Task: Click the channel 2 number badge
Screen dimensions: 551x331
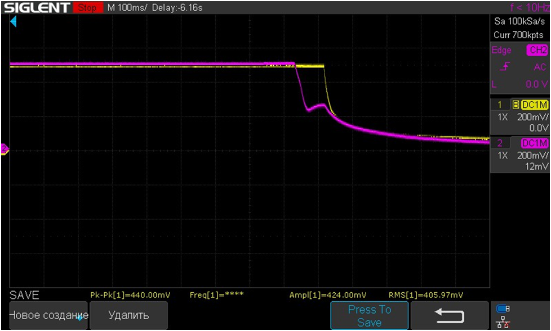Action: click(x=500, y=143)
